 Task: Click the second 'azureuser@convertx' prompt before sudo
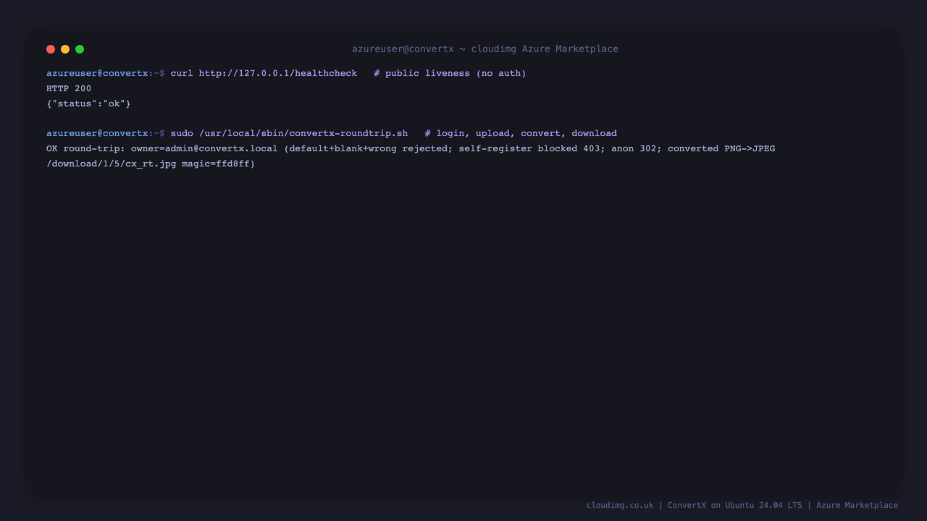pyautogui.click(x=97, y=133)
